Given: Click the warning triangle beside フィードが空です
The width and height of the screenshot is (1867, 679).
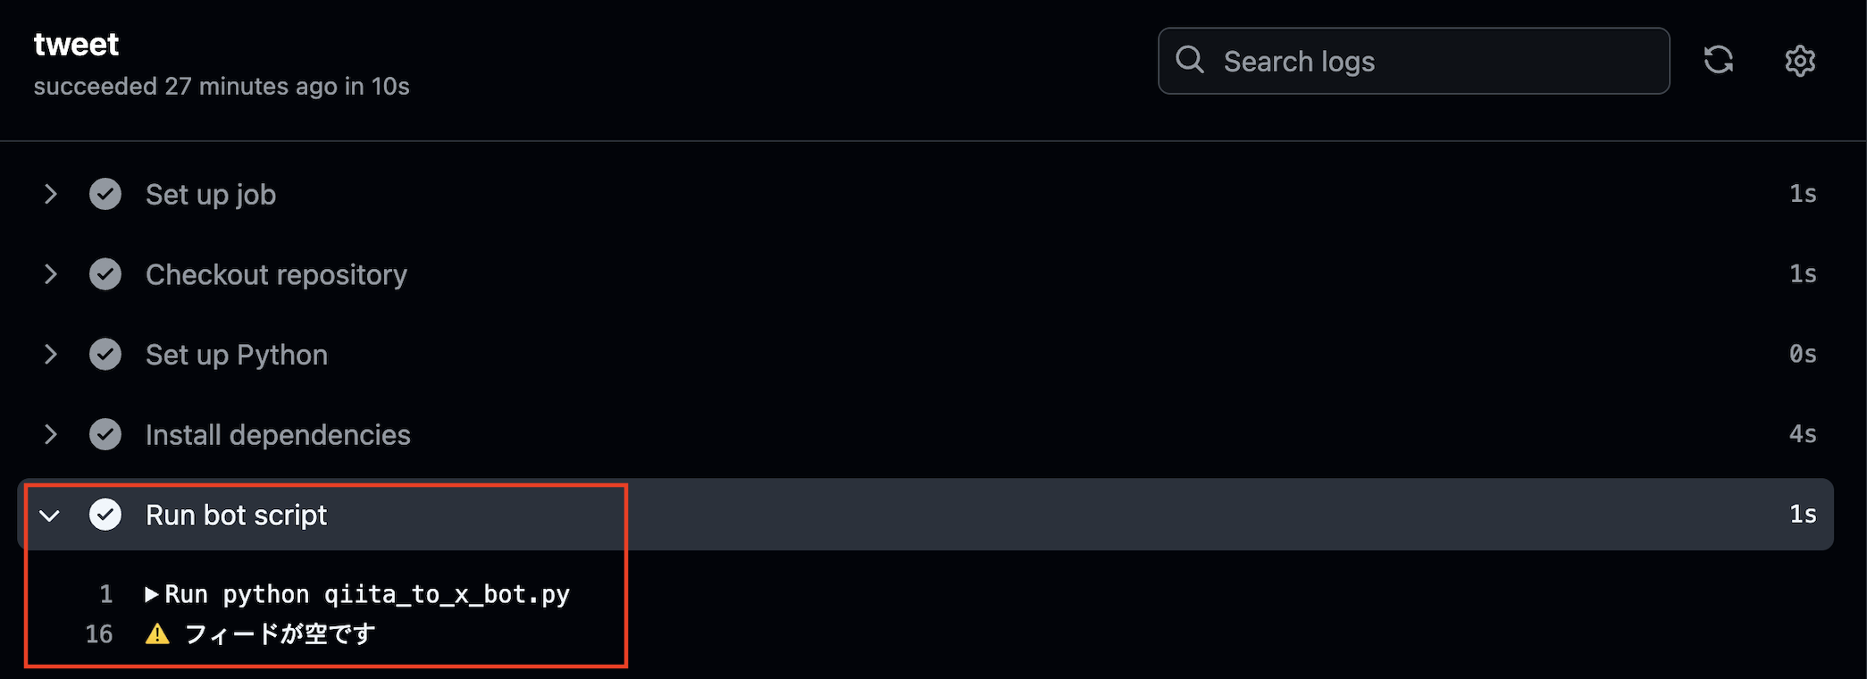Looking at the screenshot, I should (x=157, y=633).
